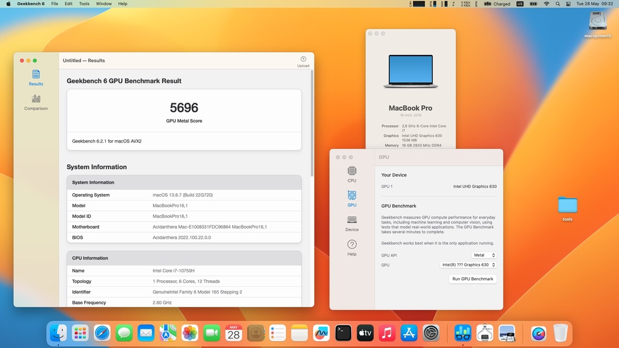The image size is (619, 348).
Task: Open the Tools menu
Action: (x=84, y=4)
